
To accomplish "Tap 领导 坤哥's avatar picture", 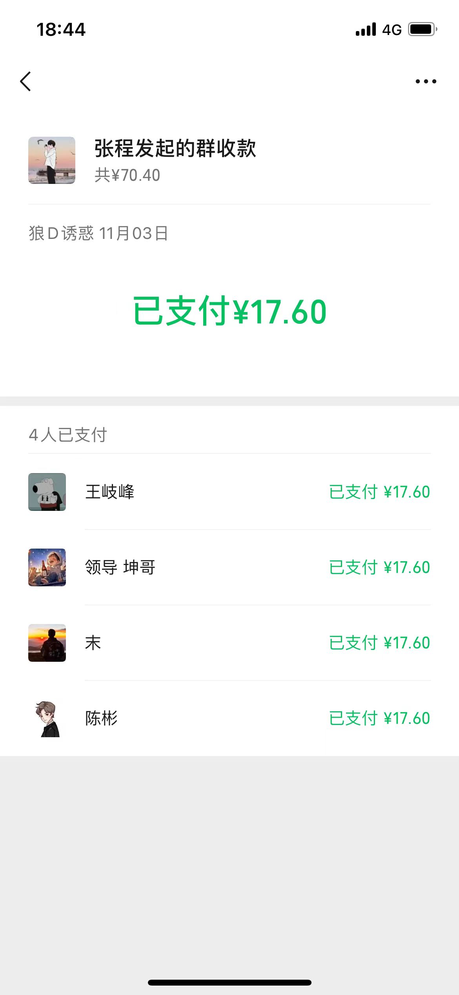I will click(47, 567).
